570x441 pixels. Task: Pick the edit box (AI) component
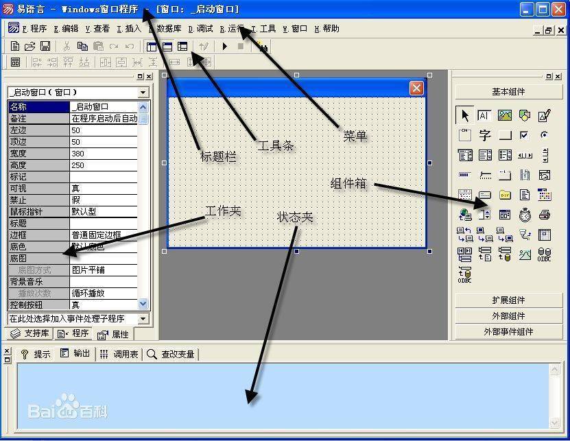click(484, 116)
